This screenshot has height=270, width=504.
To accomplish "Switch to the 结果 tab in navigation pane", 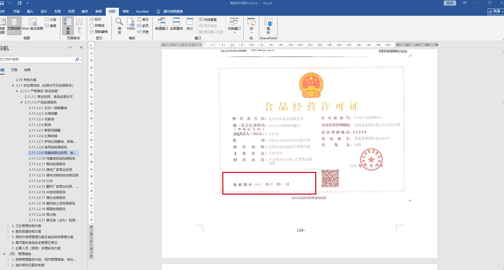I will (x=27, y=70).
